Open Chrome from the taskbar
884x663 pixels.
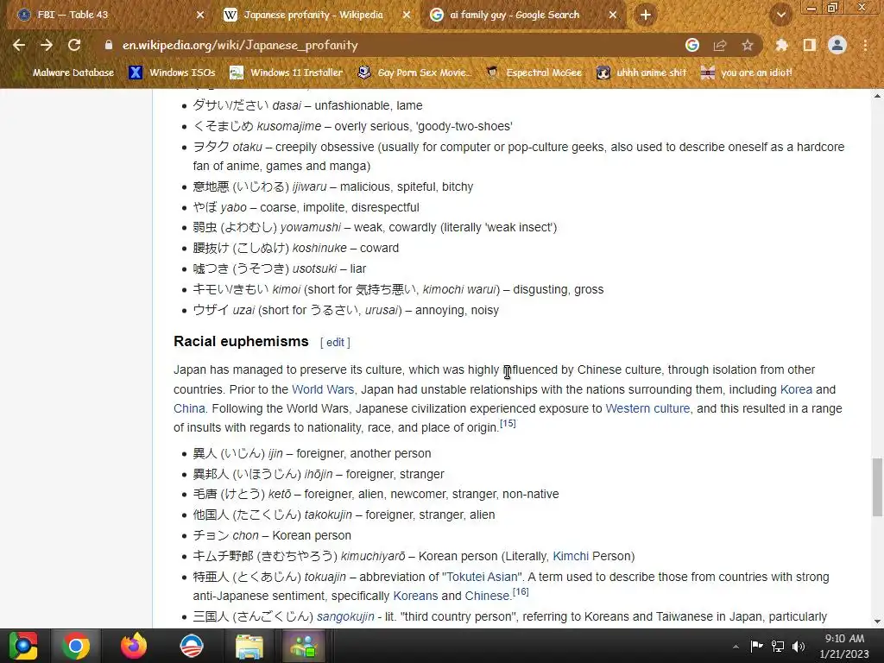[x=76, y=646]
